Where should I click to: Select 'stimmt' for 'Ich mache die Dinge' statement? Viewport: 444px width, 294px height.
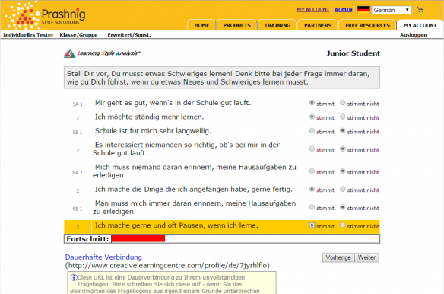point(312,189)
